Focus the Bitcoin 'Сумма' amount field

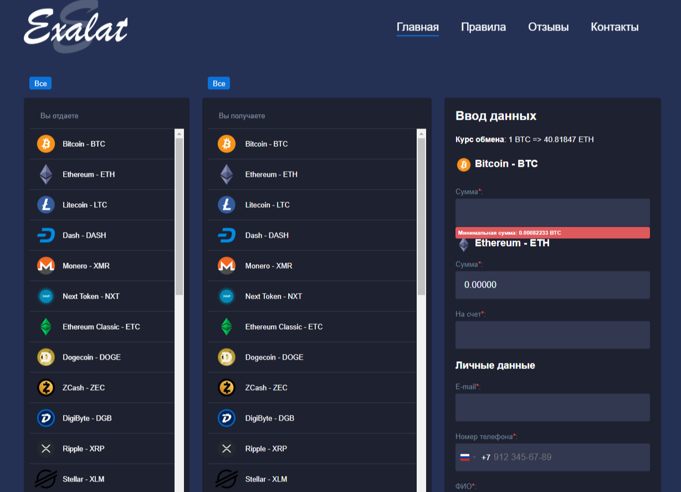552,213
